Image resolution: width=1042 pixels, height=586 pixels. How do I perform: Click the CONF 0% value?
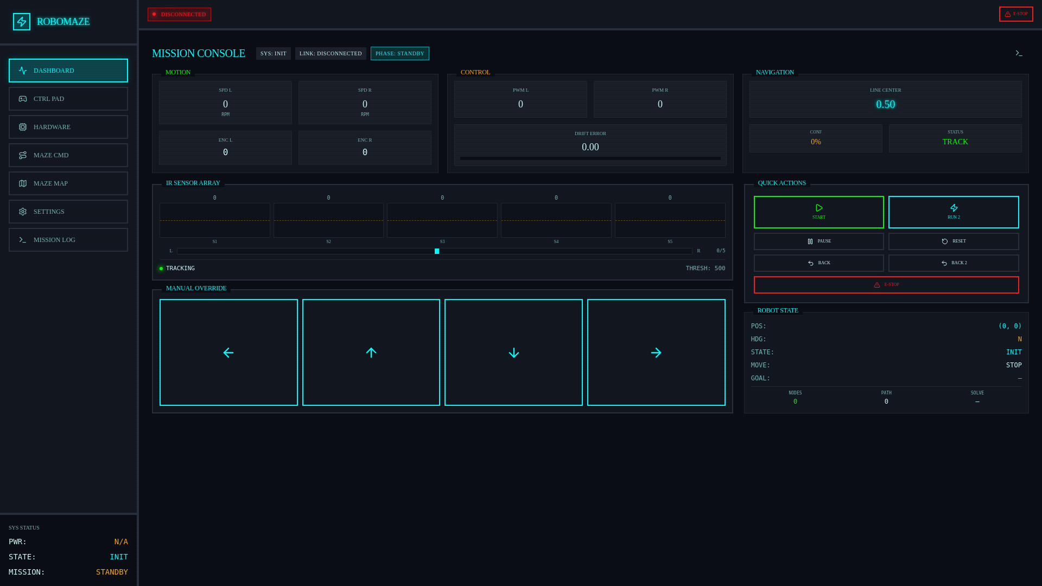coord(816,142)
